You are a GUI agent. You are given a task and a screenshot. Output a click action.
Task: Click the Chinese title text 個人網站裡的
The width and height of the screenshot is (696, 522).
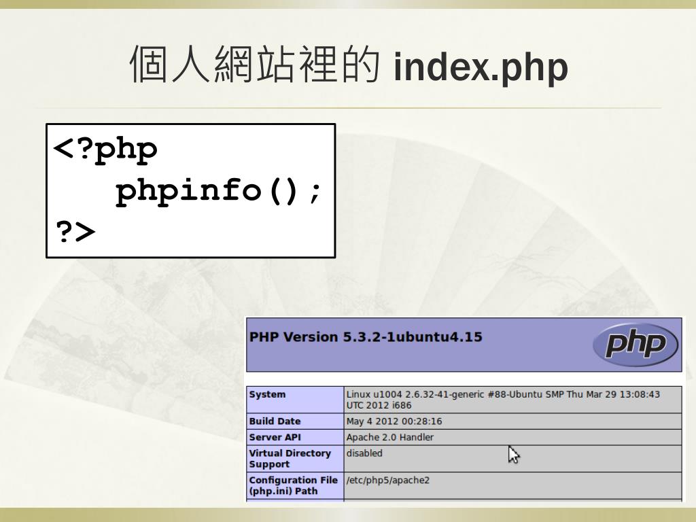coord(255,65)
